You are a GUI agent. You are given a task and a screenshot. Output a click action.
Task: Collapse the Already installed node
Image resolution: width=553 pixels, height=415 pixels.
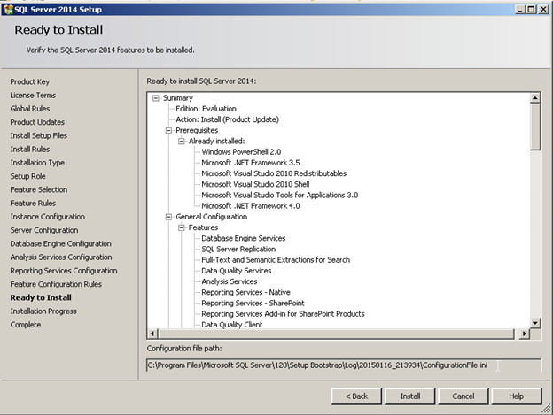(182, 142)
